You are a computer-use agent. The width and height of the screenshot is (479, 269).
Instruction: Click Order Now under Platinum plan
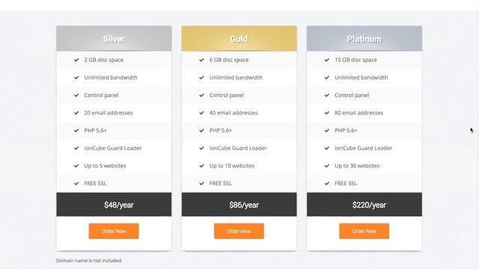pyautogui.click(x=364, y=231)
